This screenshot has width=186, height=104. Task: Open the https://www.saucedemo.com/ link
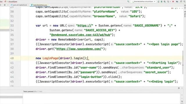pyautogui.click(x=79, y=49)
